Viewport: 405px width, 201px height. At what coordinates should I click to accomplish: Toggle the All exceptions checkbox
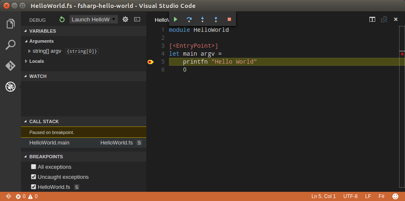tap(33, 167)
